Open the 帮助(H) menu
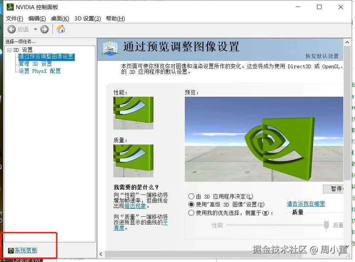Image resolution: width=355 pixels, height=262 pixels. tap(116, 19)
